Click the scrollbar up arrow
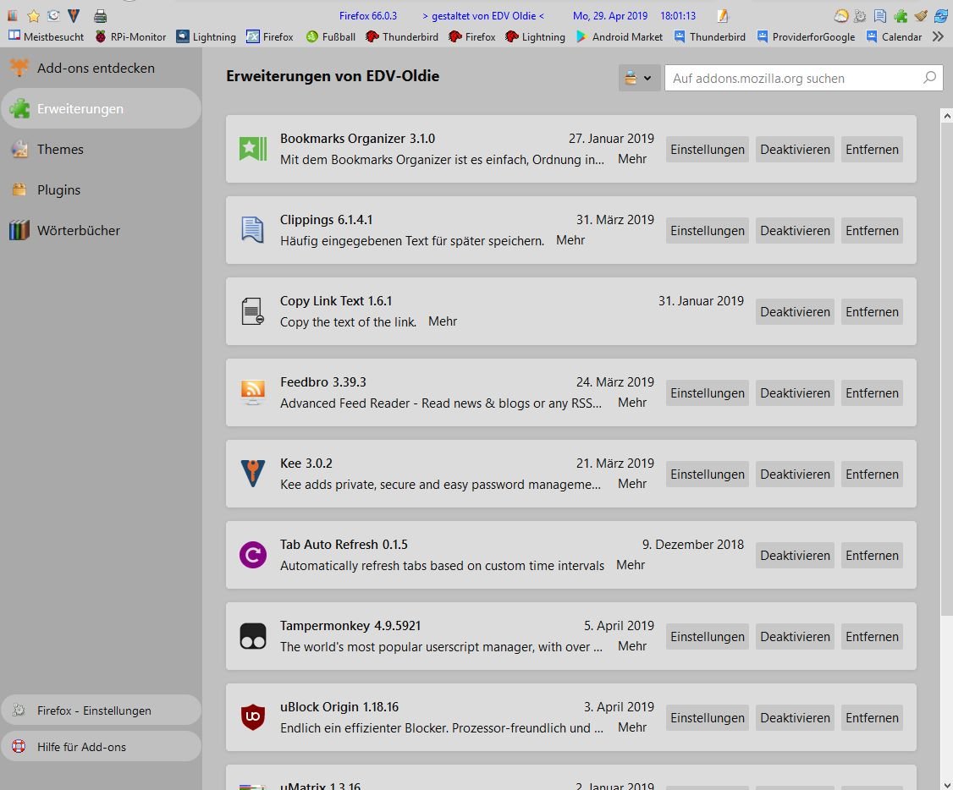Viewport: 953px width, 790px height. click(x=946, y=115)
